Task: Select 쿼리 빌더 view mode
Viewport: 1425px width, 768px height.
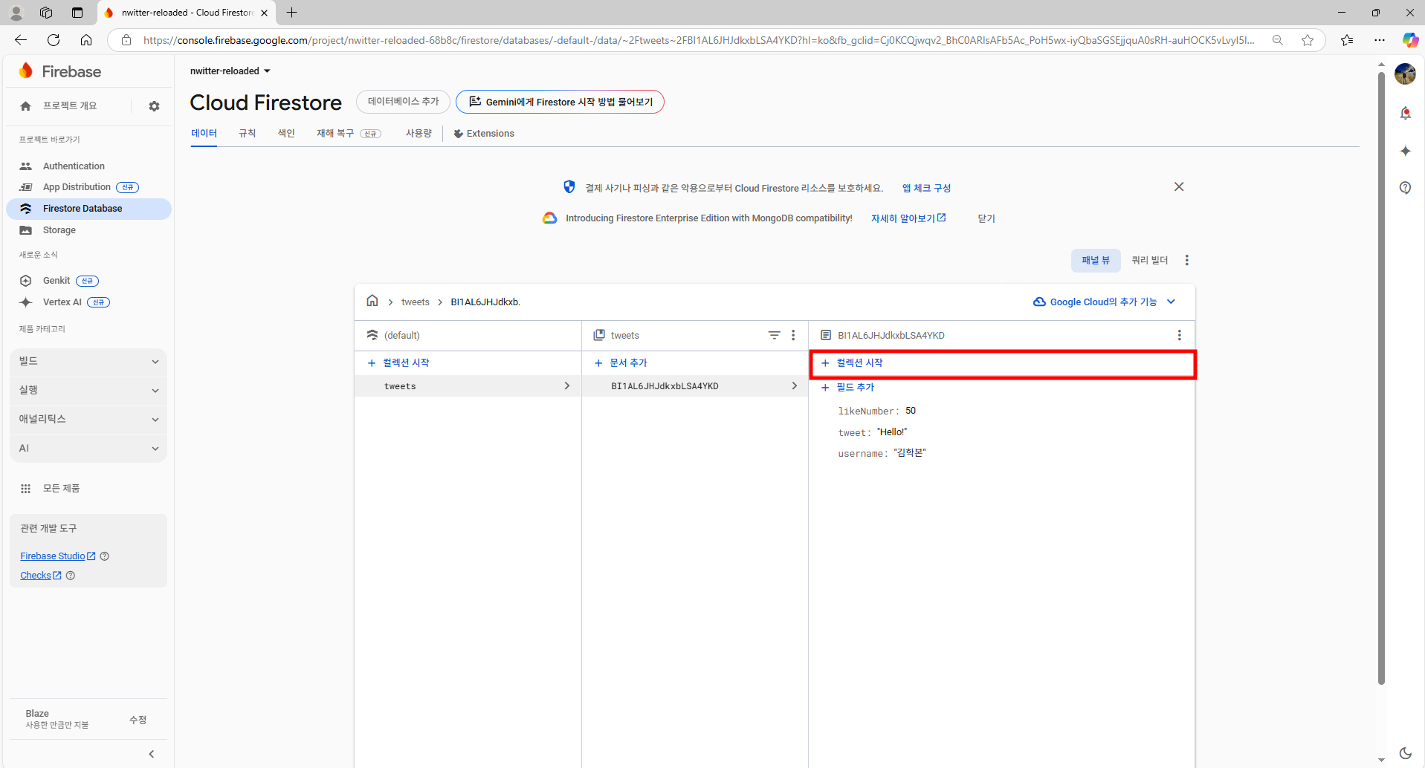Action: 1150,260
